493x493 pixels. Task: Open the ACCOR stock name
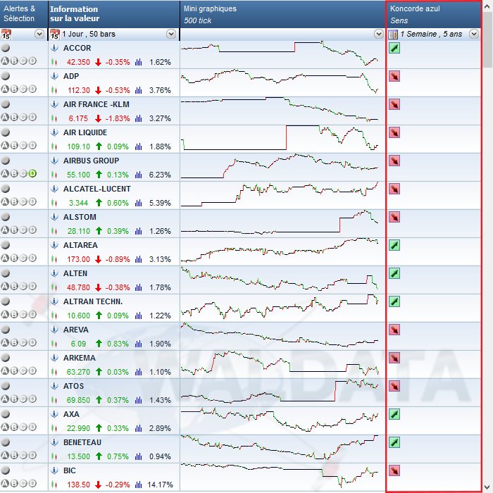(x=77, y=48)
